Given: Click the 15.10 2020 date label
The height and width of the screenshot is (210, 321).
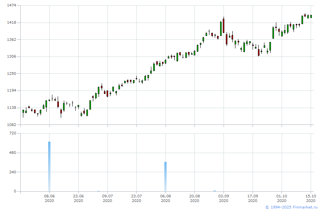Looking at the screenshot, I should pos(311,198).
